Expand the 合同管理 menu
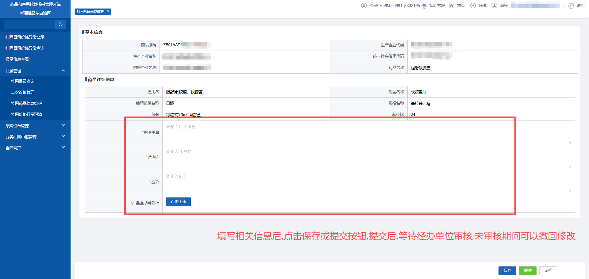This screenshot has height=279, width=589. 63,147
